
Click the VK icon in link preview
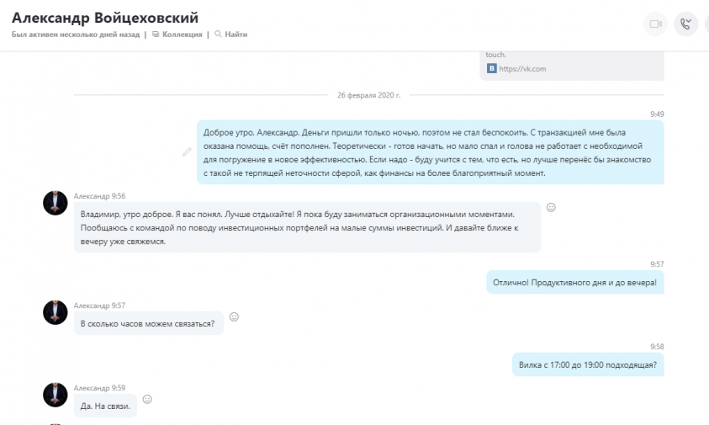pyautogui.click(x=491, y=68)
